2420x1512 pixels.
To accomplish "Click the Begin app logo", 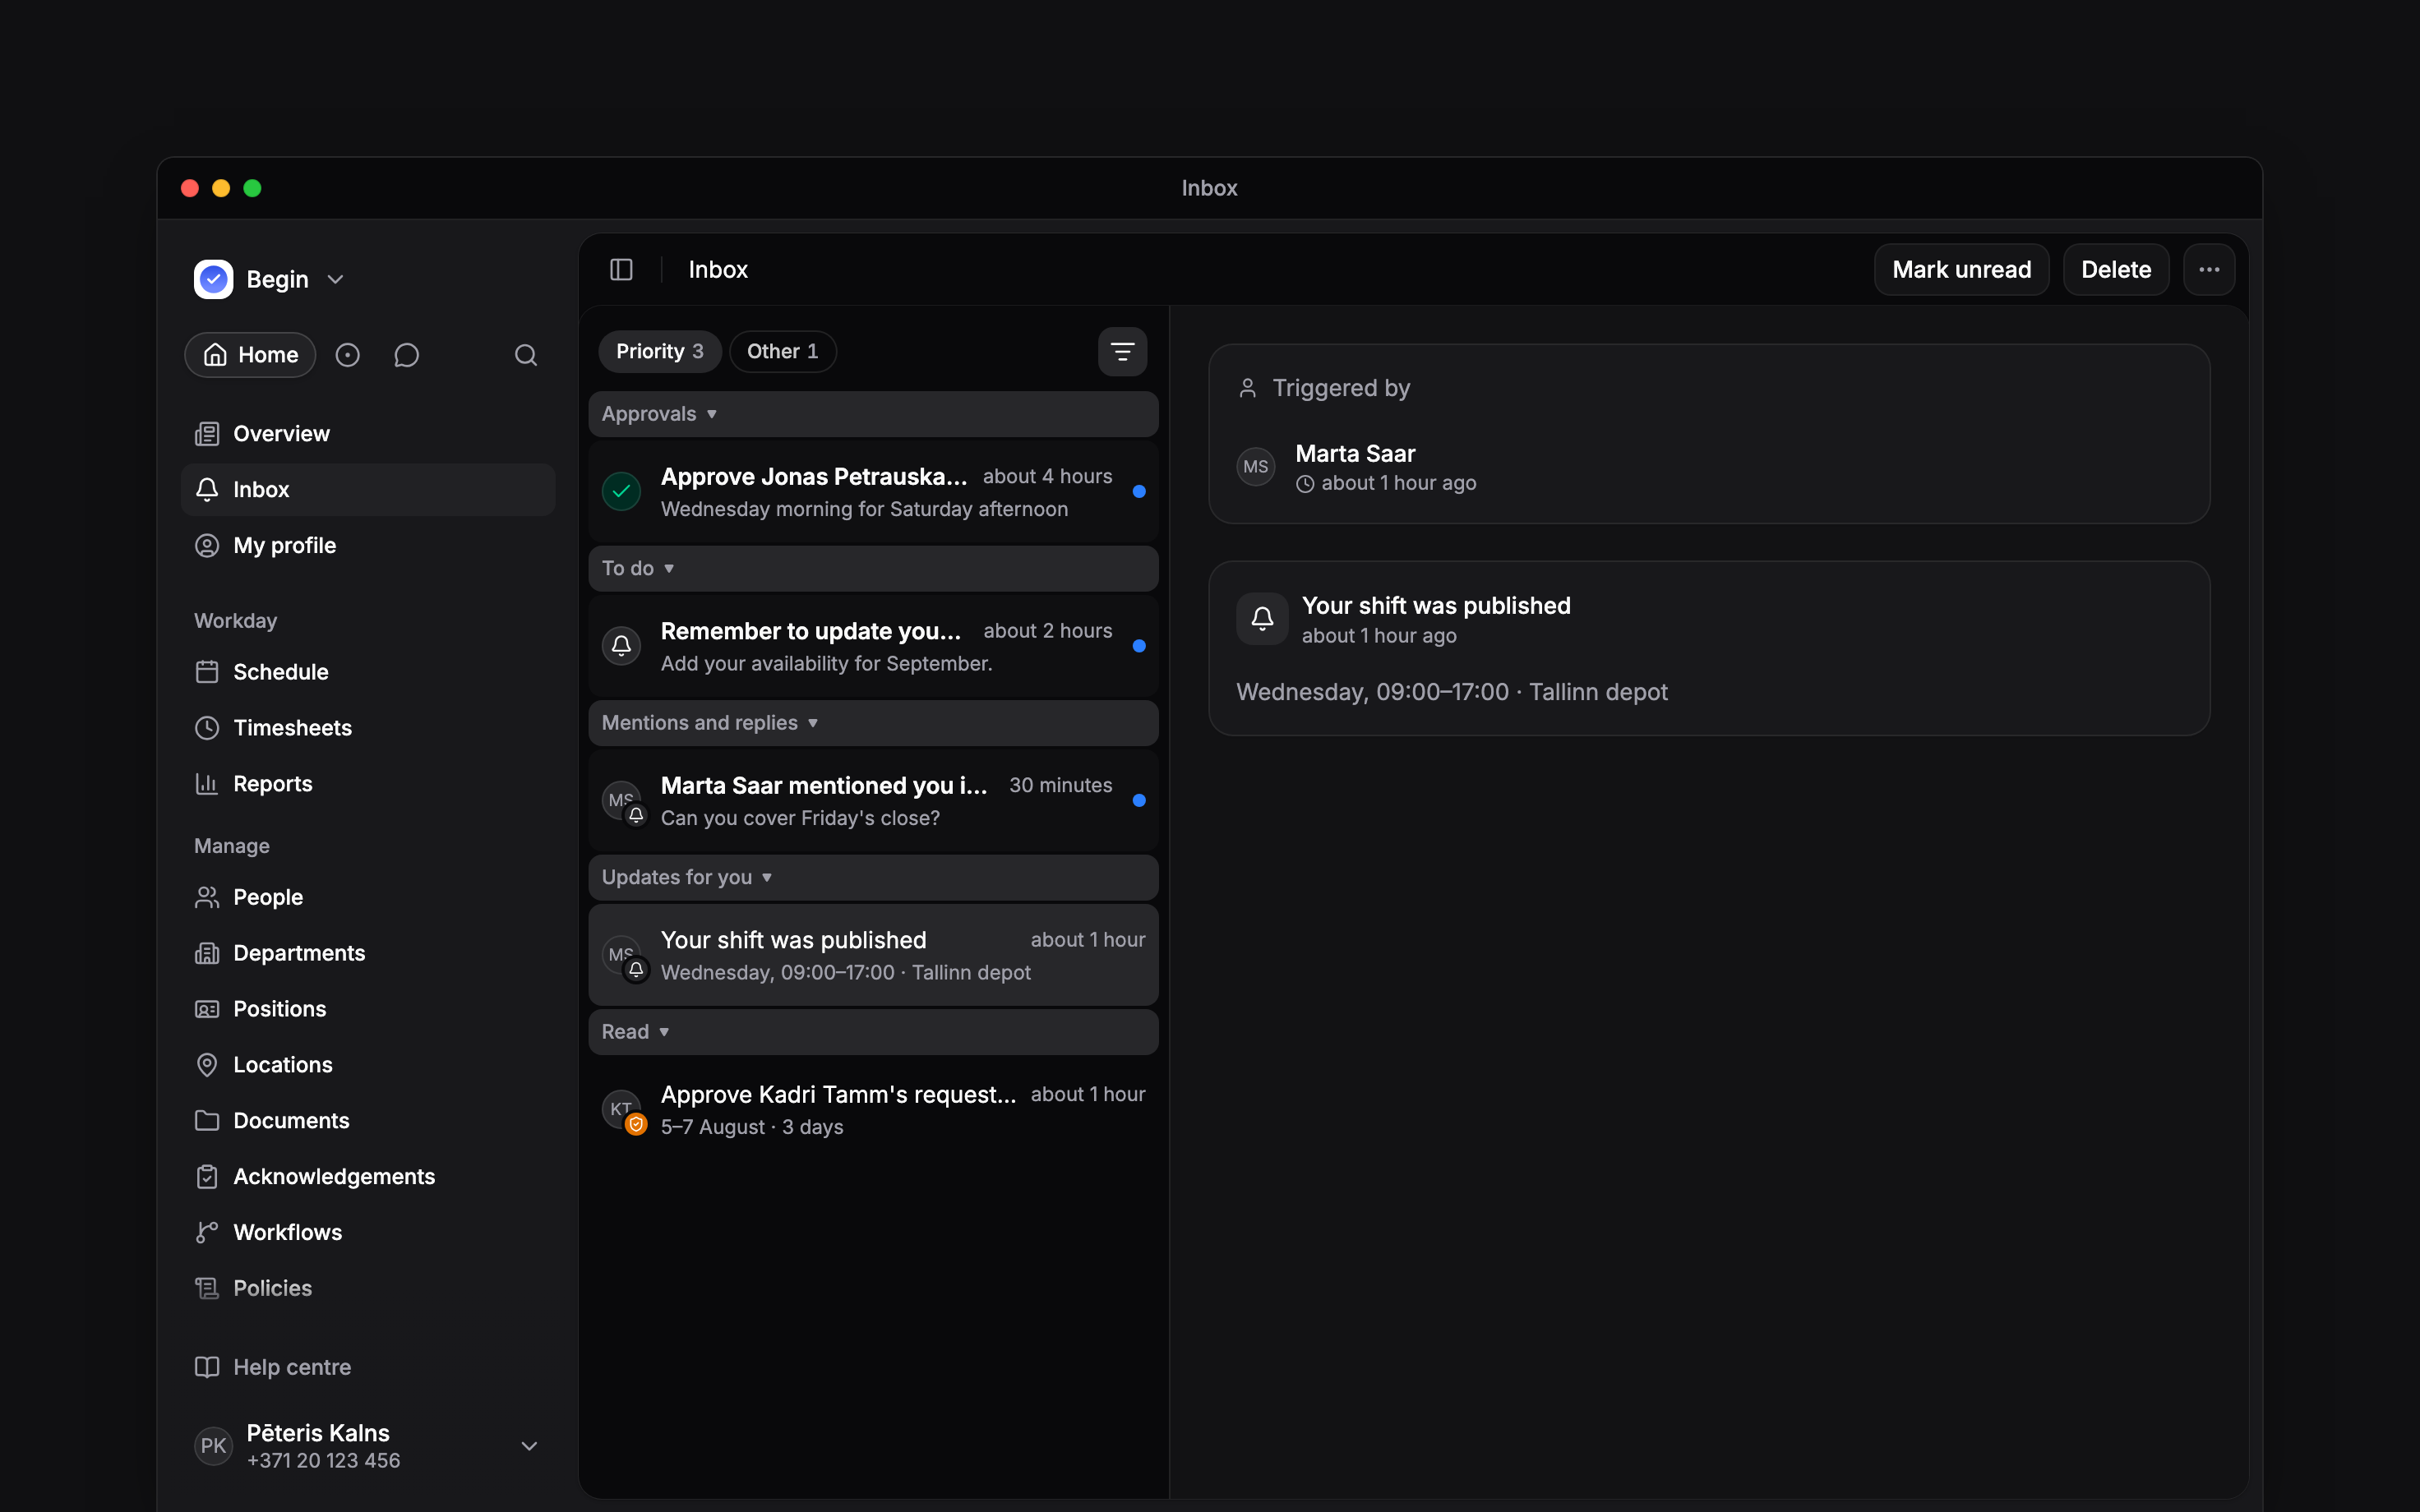I will [213, 279].
